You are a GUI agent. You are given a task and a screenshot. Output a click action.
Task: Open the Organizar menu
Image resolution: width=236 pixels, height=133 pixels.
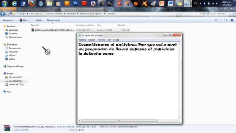tap(8, 20)
